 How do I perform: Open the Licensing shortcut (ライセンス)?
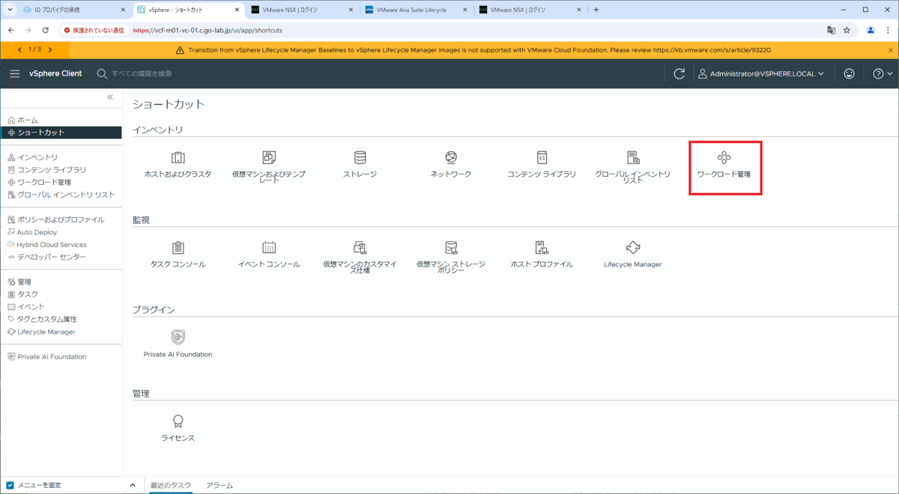178,429
